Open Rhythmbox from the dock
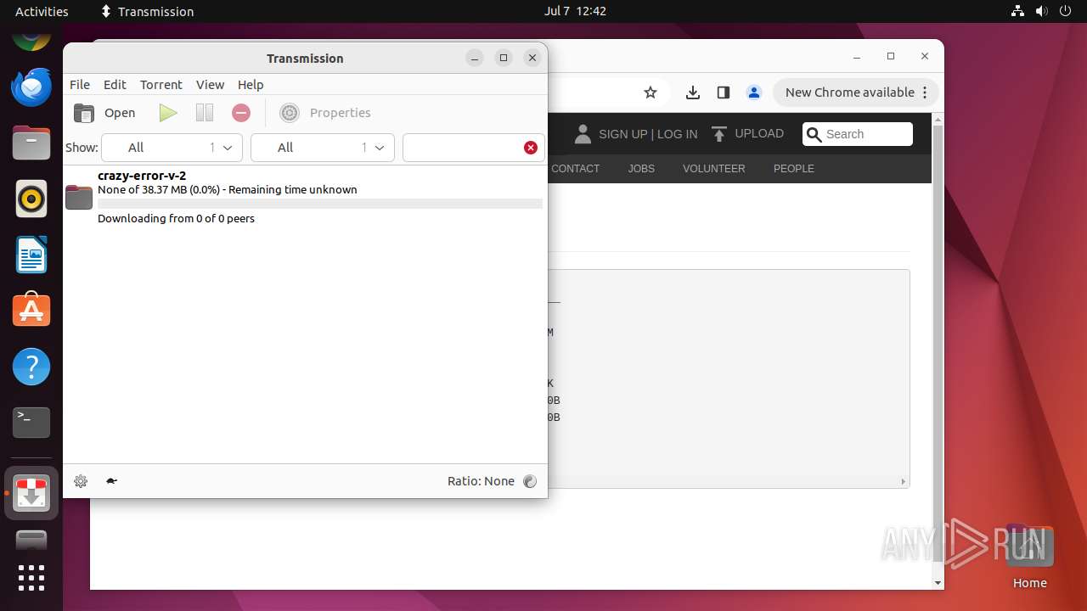Image resolution: width=1087 pixels, height=611 pixels. click(31, 199)
